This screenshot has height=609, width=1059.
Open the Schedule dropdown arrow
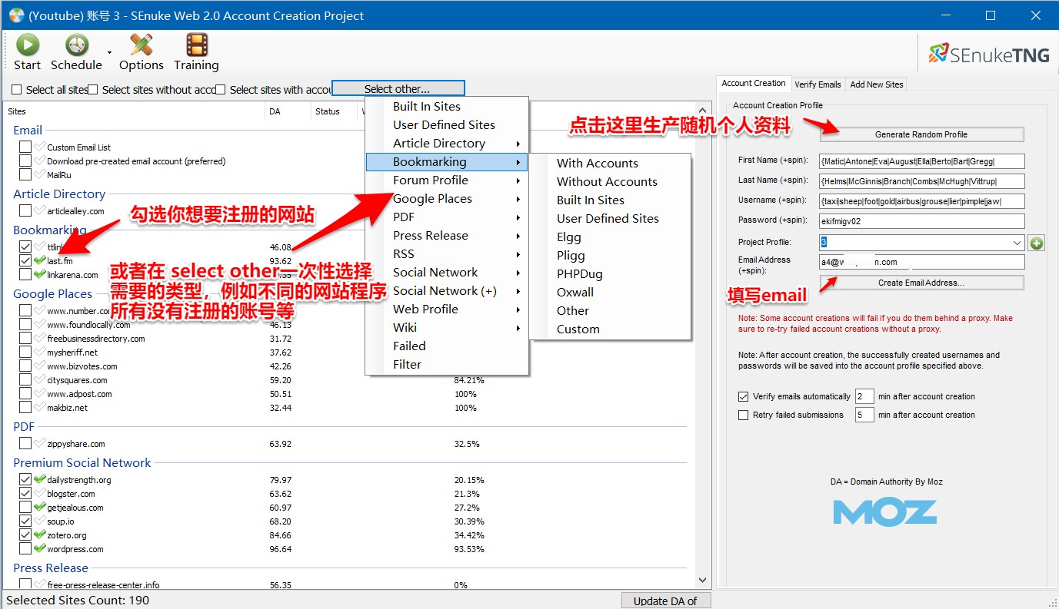pyautogui.click(x=110, y=52)
